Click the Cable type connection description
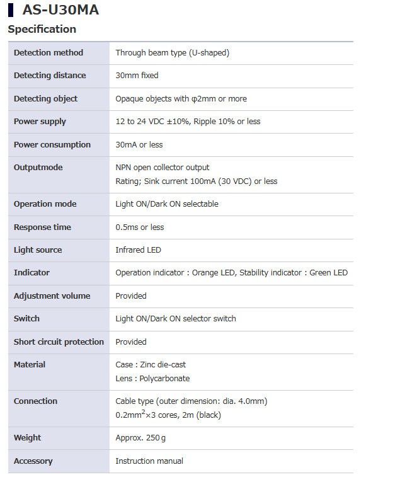 191,401
